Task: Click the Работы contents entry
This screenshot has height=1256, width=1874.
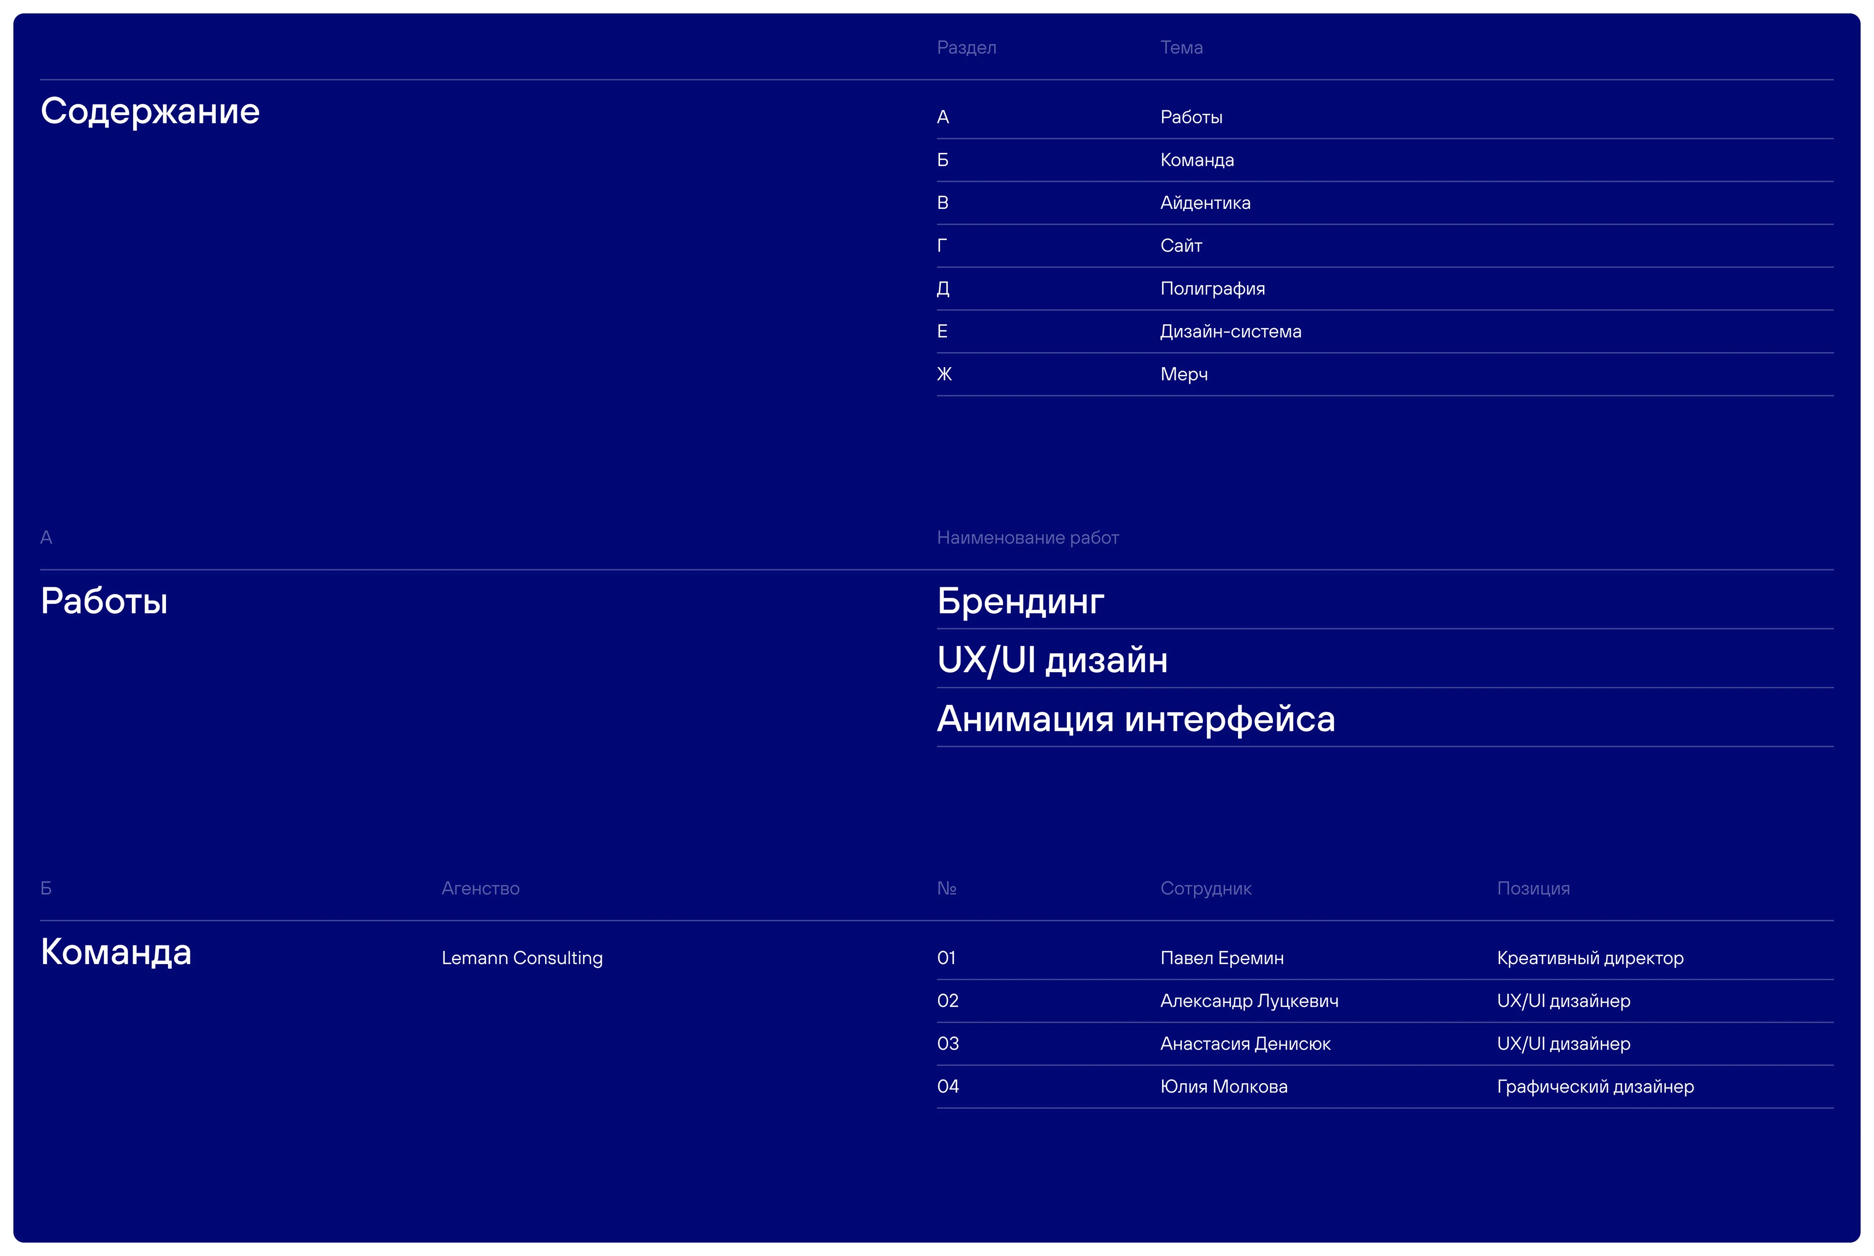Action: (1191, 117)
